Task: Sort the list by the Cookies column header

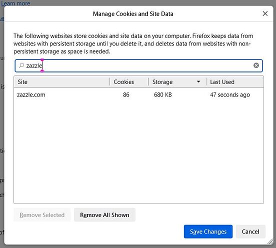Action: [x=129, y=82]
